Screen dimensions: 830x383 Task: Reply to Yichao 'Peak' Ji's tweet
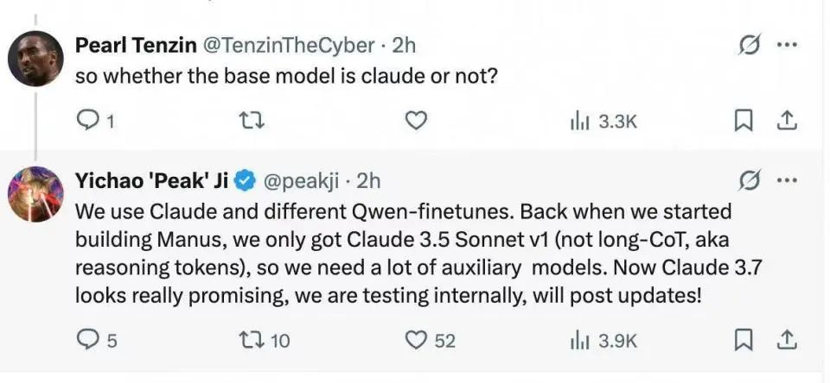click(88, 341)
